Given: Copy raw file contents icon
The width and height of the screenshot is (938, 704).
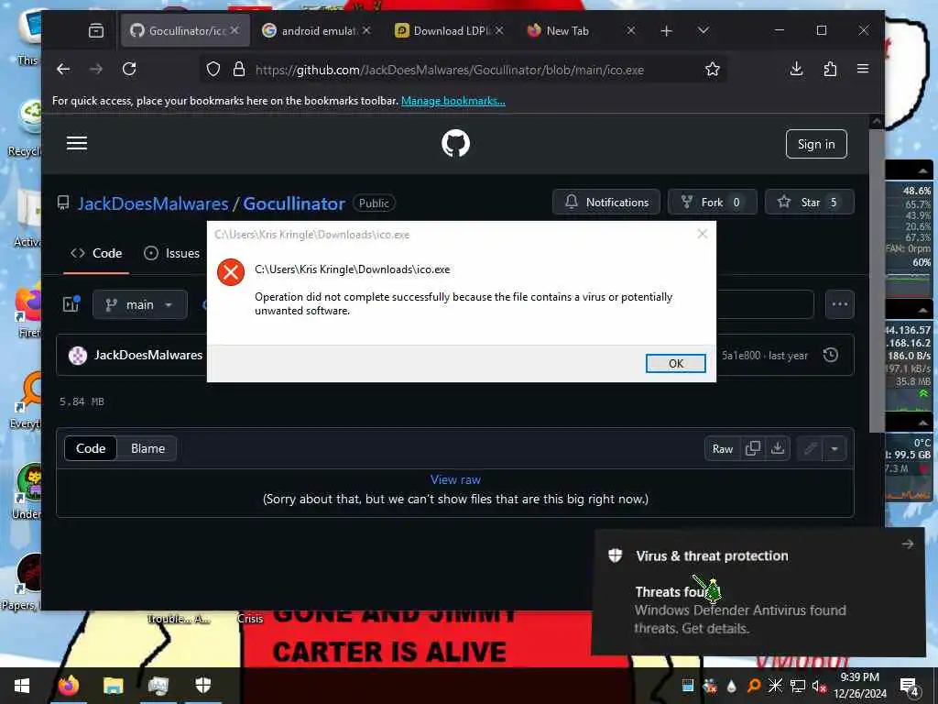Looking at the screenshot, I should coord(753,448).
